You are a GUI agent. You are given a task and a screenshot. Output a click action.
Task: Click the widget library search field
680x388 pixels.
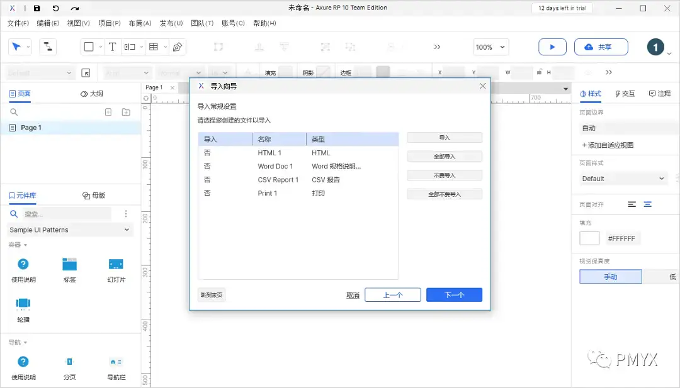pyautogui.click(x=57, y=213)
